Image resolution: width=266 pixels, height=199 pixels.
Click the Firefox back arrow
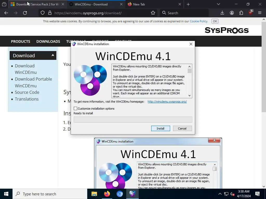[x=6, y=13]
